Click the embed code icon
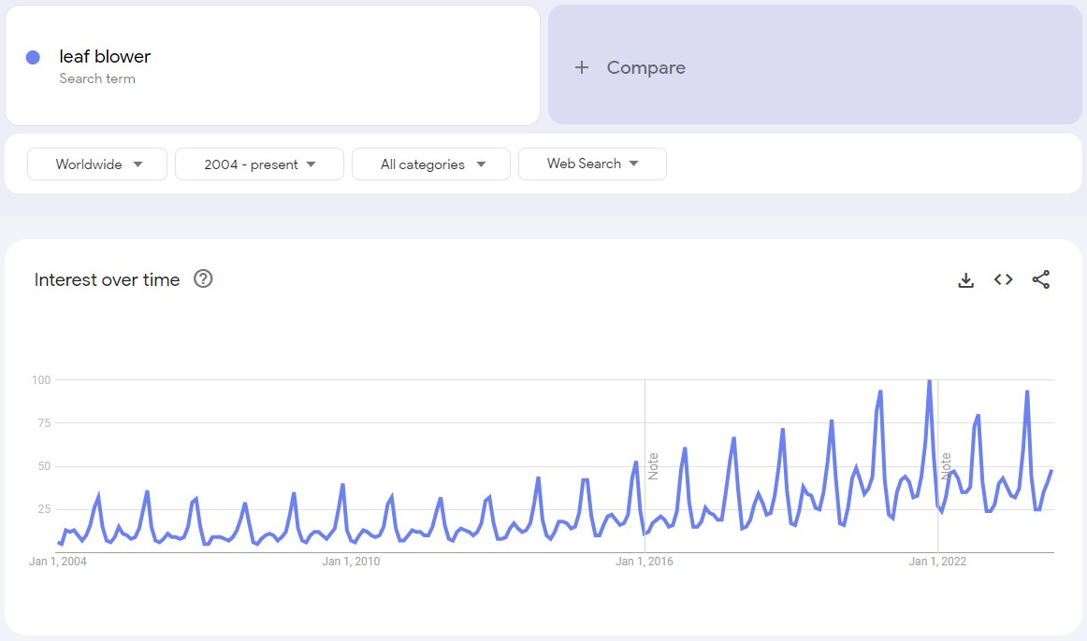 [1004, 279]
